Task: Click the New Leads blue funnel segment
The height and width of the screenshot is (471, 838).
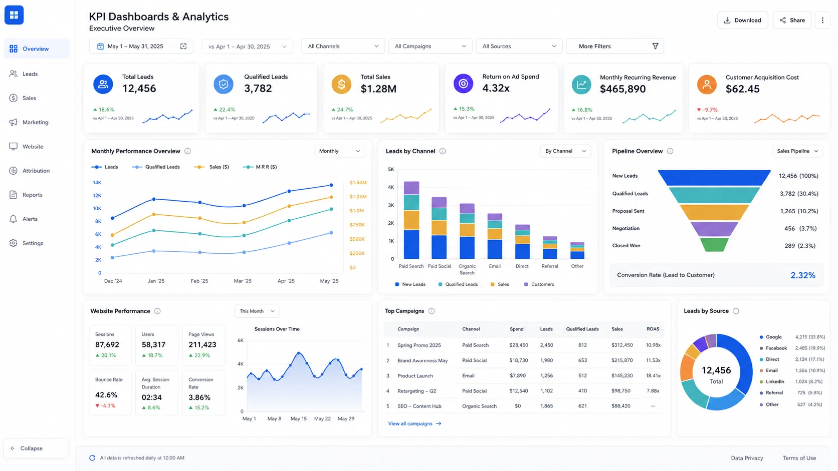Action: click(x=714, y=178)
